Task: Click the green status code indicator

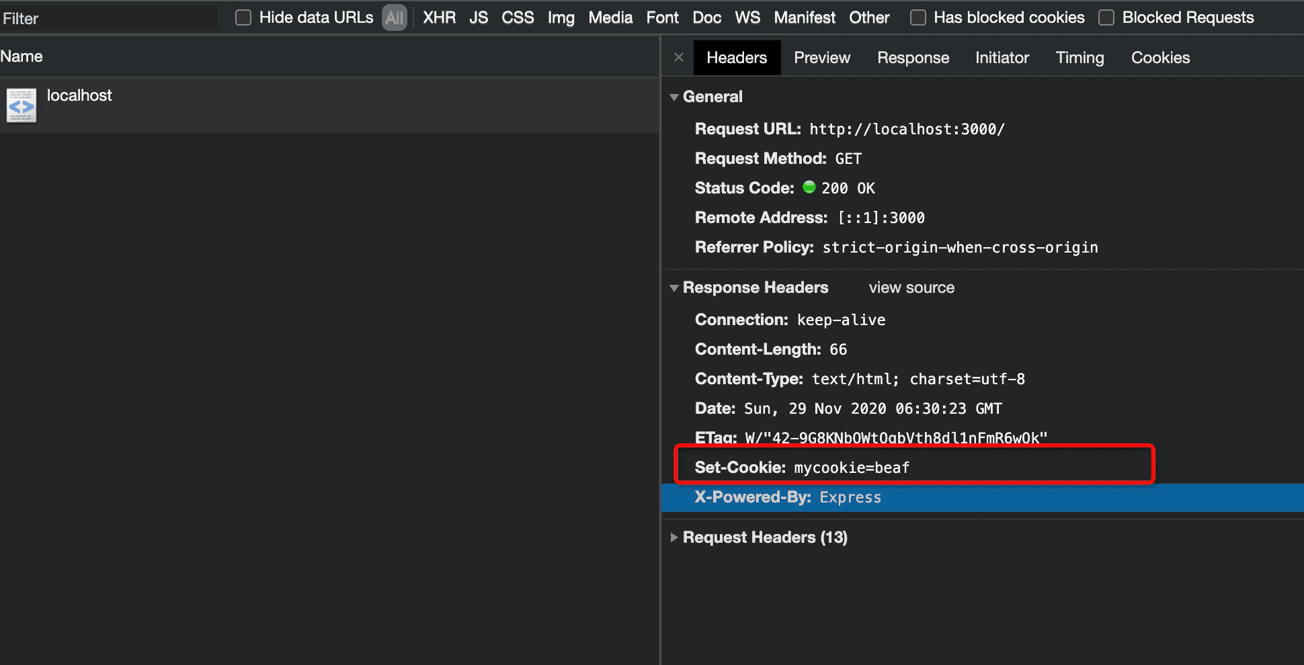Action: 809,187
